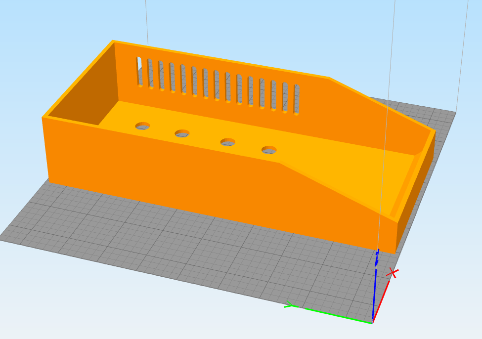Viewport: 482px width, 339px height.
Task: Click the blue Z axis line
Action: (x=374, y=295)
